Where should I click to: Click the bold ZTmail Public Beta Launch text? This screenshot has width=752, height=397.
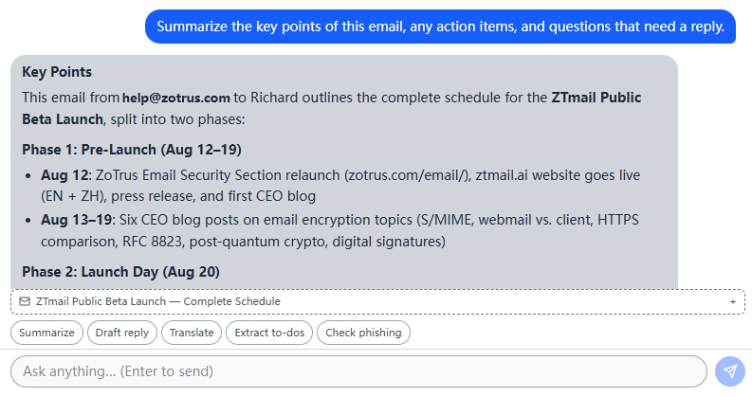tap(331, 108)
